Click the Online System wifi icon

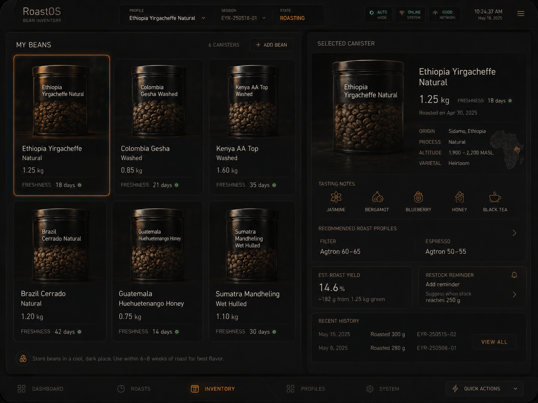coord(402,13)
